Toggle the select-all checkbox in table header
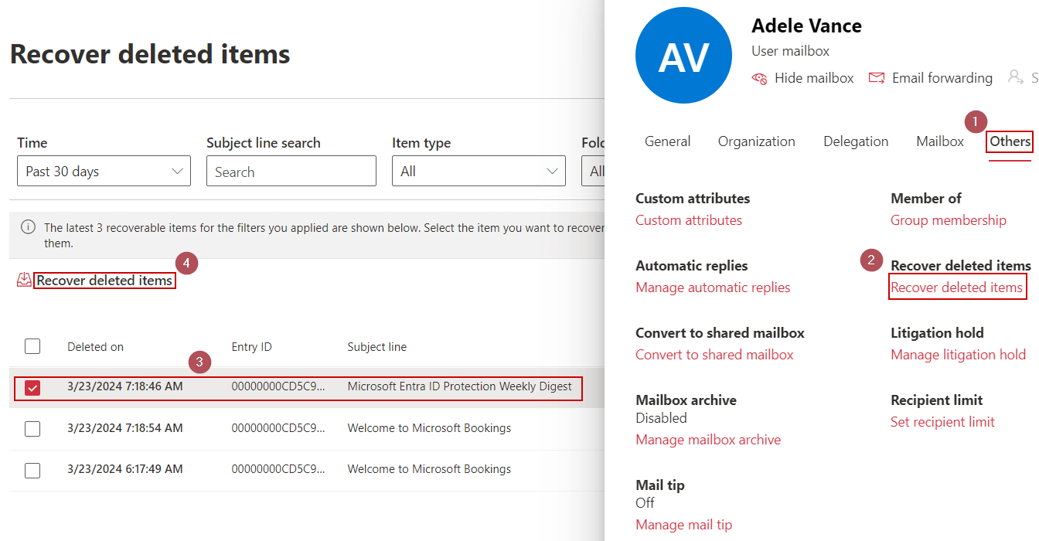Image resolution: width=1039 pixels, height=541 pixels. pos(32,347)
